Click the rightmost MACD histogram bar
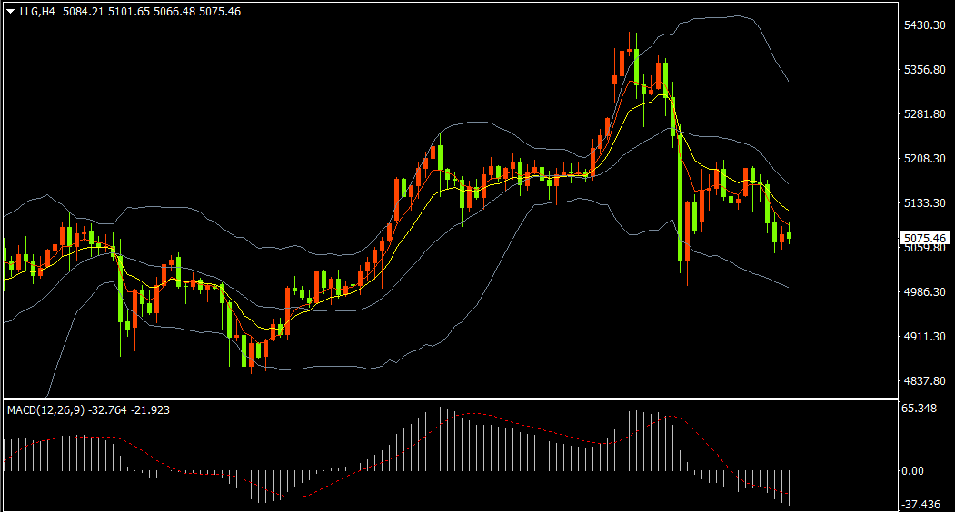This screenshot has height=512, width=955. click(790, 487)
